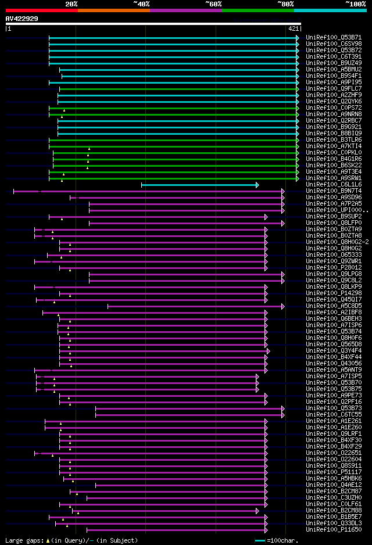Select the UniRef100_A9SRW1 label
This screenshot has height=545, width=372.
click(x=334, y=178)
